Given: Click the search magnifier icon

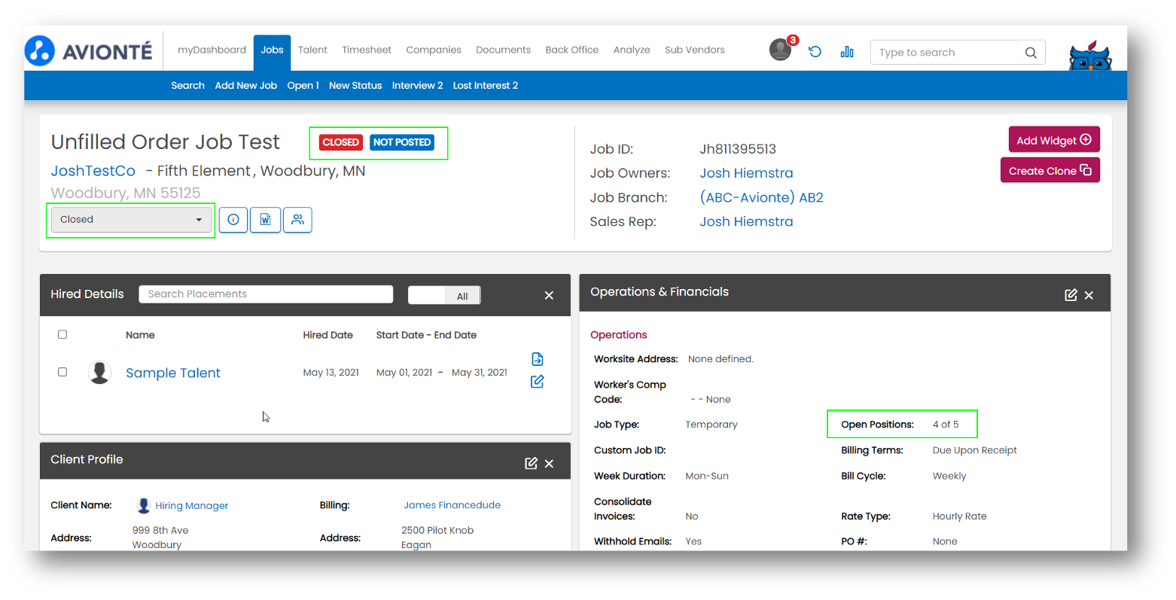Looking at the screenshot, I should point(1031,52).
